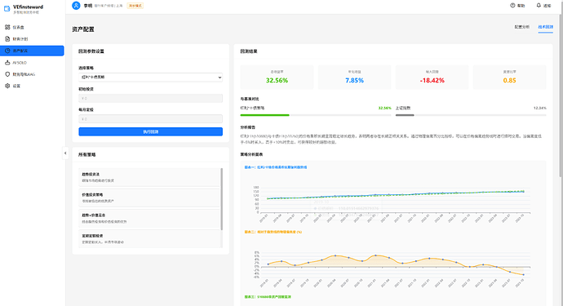
Task: Click the 初始投资 input field
Action: click(x=150, y=98)
